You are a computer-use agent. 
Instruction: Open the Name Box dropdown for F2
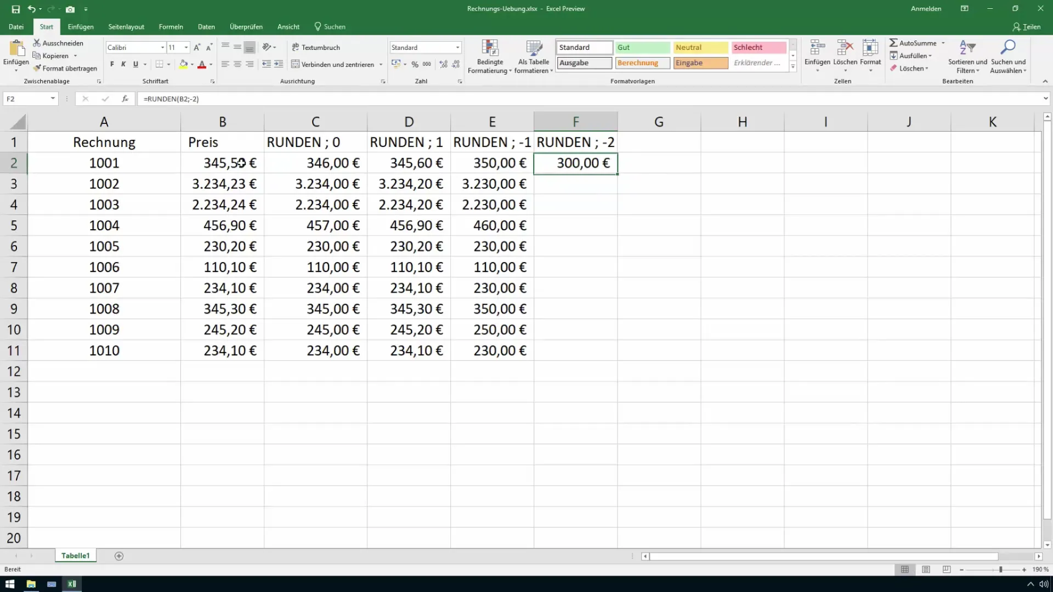coord(53,99)
